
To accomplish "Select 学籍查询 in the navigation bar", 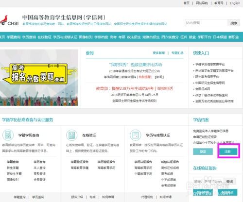I will tap(14, 37).
